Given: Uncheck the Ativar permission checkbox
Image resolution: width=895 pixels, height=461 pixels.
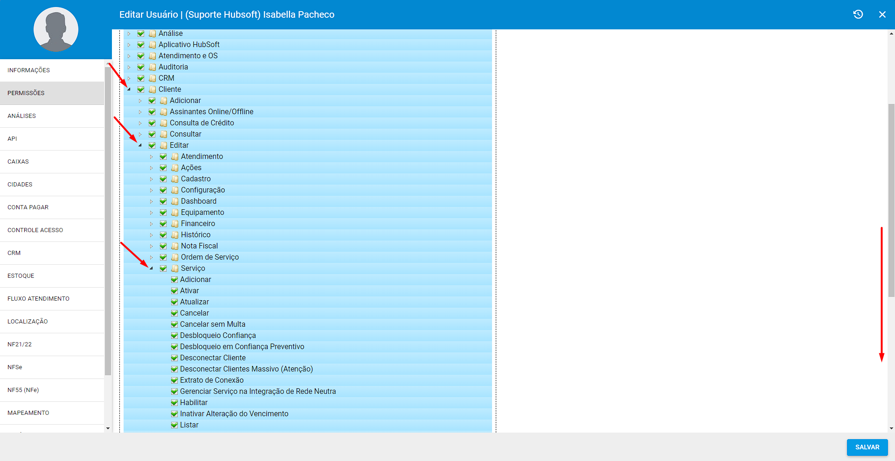Looking at the screenshot, I should (174, 291).
